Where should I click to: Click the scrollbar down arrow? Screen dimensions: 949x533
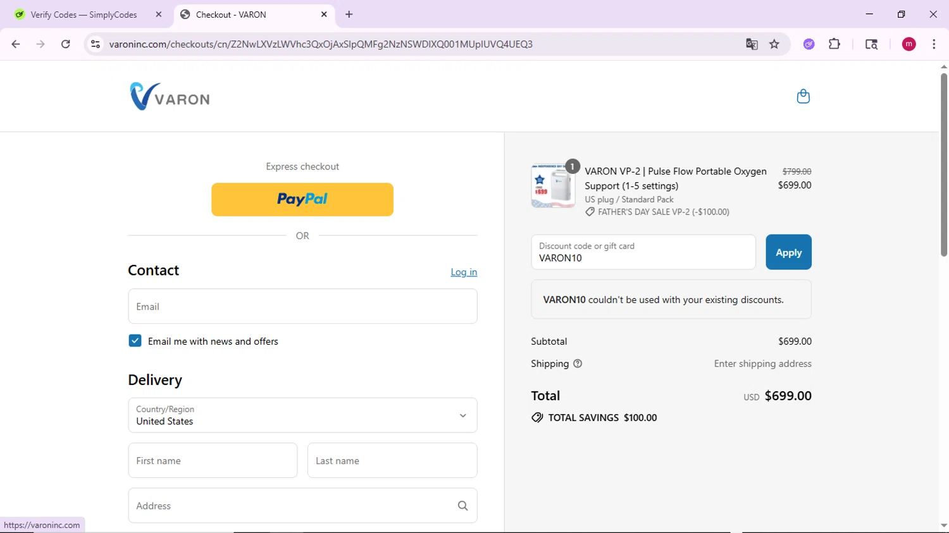click(943, 526)
